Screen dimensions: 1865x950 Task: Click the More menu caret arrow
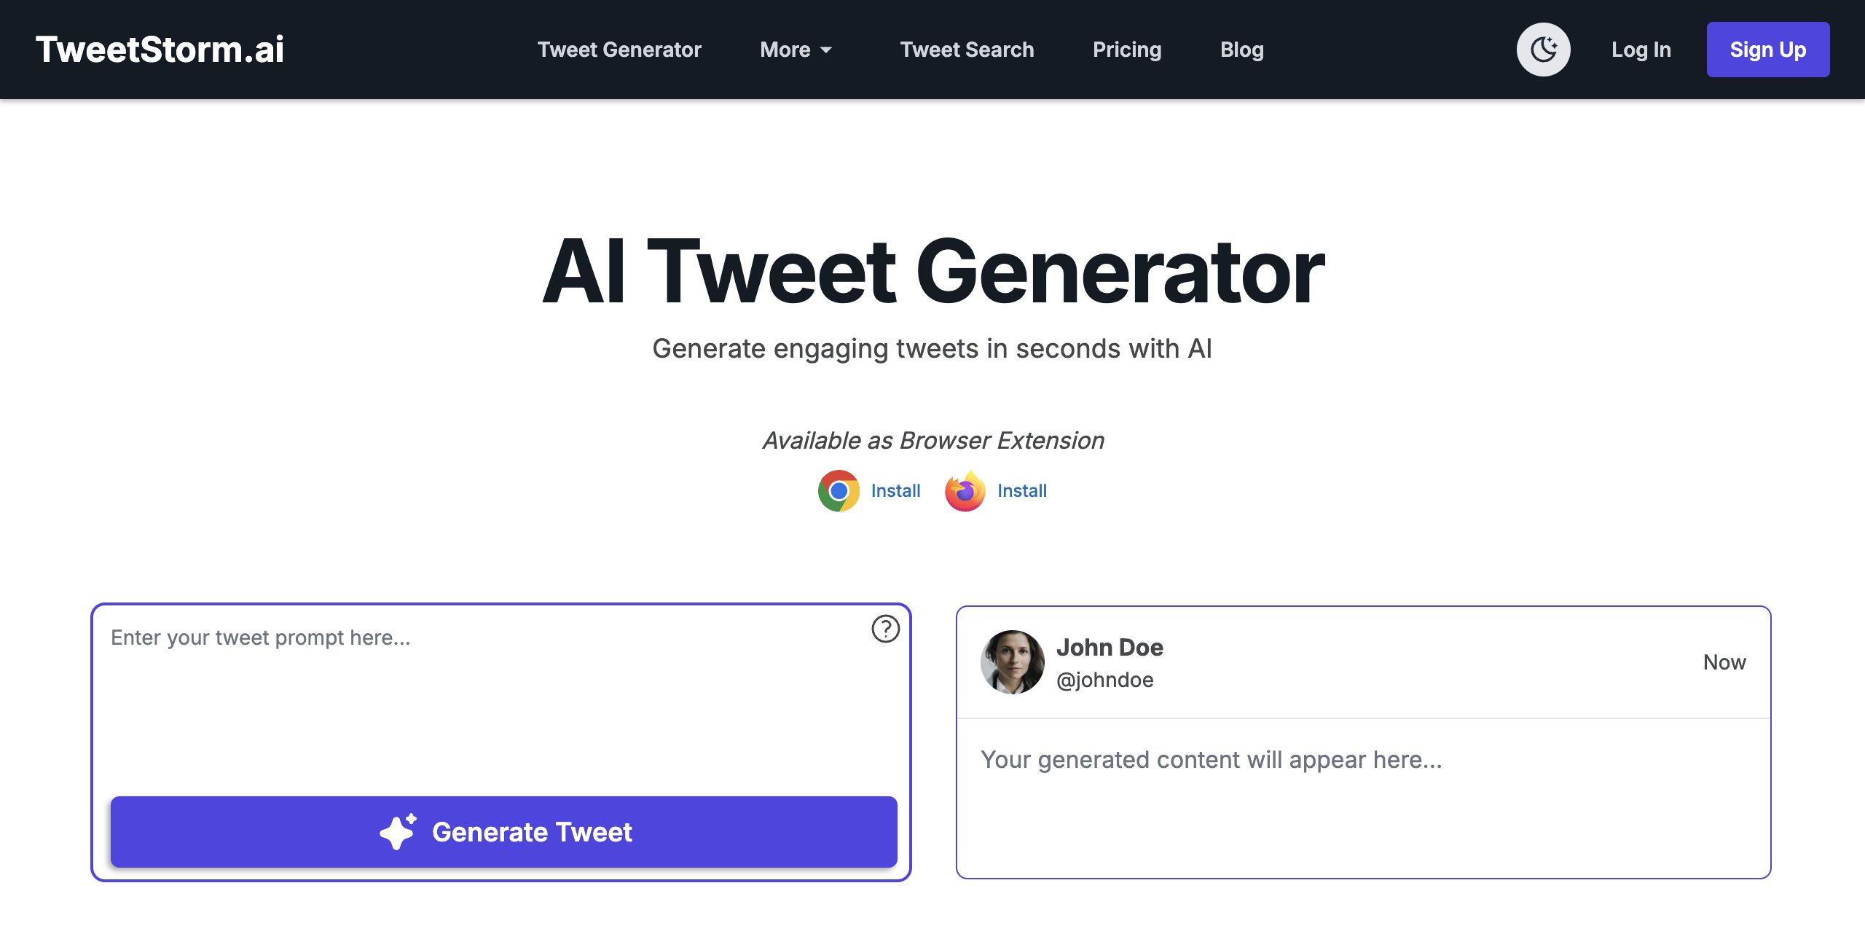pyautogui.click(x=826, y=50)
